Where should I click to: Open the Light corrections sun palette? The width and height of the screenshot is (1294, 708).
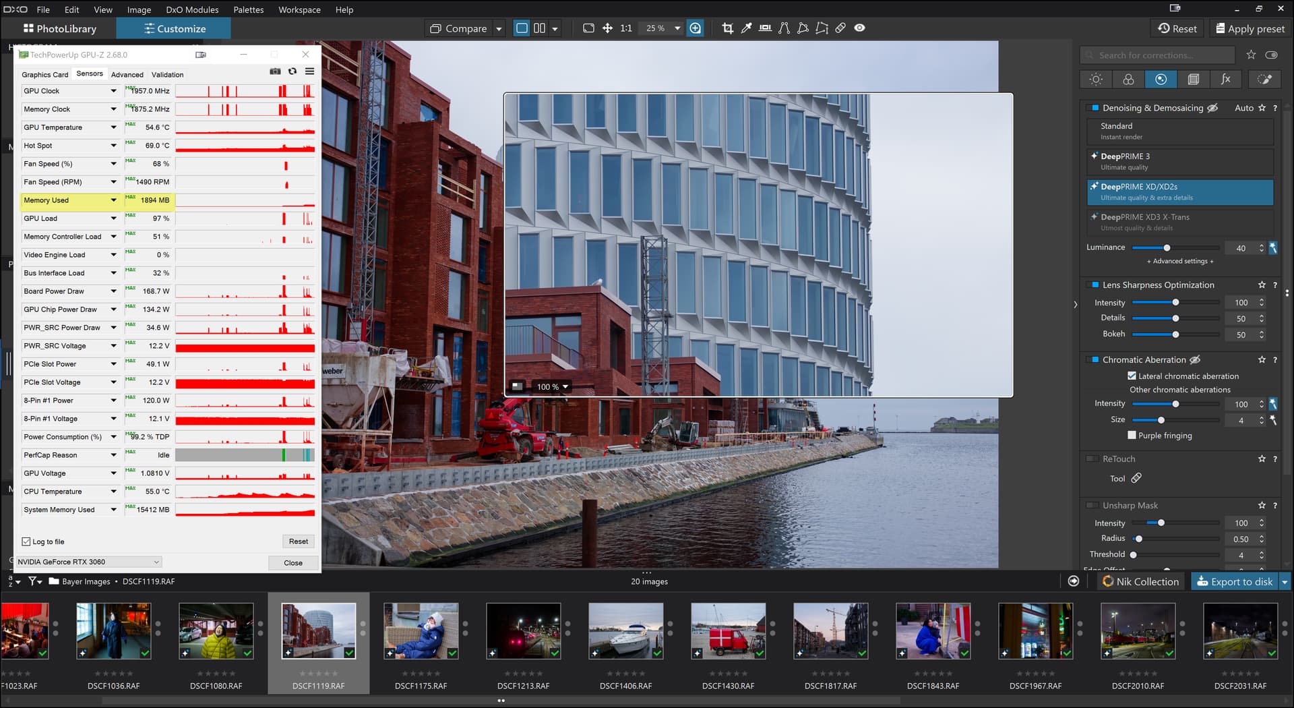(x=1096, y=80)
